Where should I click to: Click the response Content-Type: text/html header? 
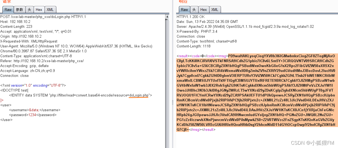coord(207,41)
